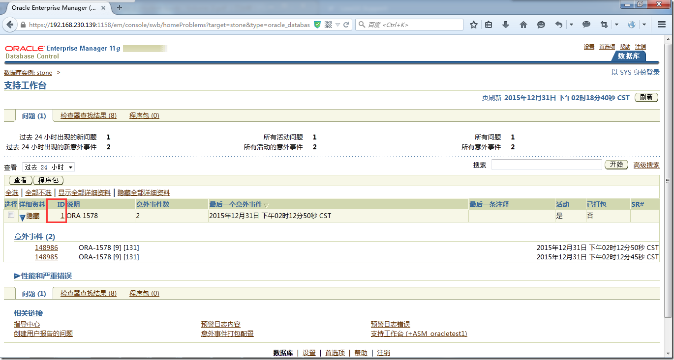674x360 pixels.
Task: Click the smiley face toolbar icon
Action: tap(541, 25)
